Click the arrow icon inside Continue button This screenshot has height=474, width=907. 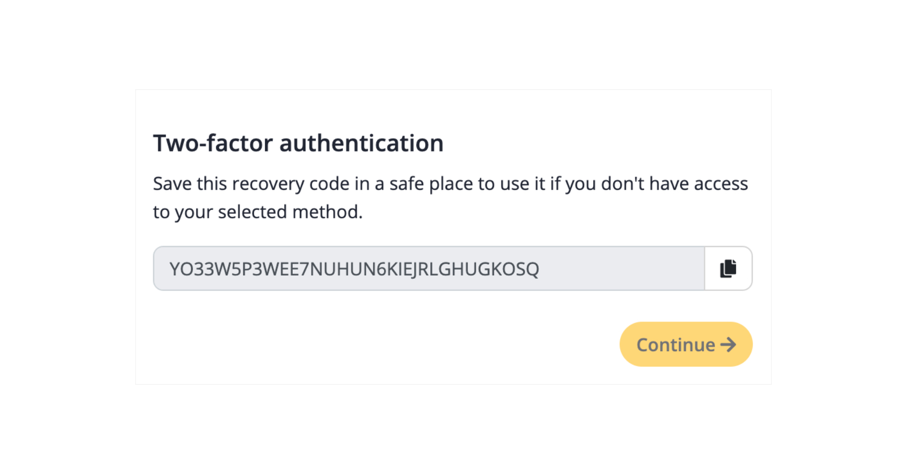coord(729,345)
